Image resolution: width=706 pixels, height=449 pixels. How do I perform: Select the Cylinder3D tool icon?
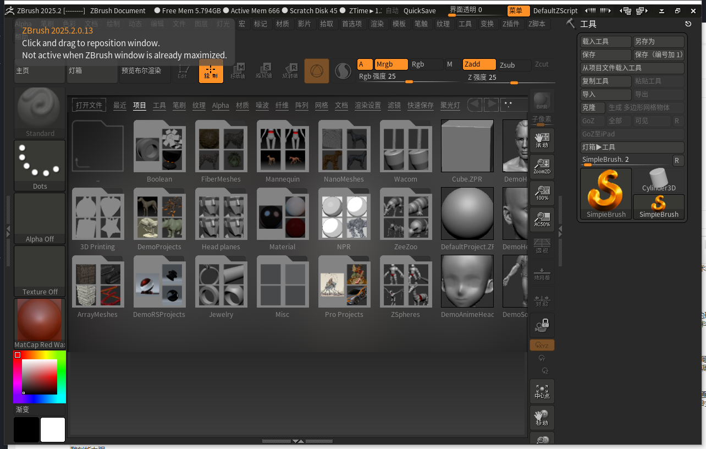[659, 180]
